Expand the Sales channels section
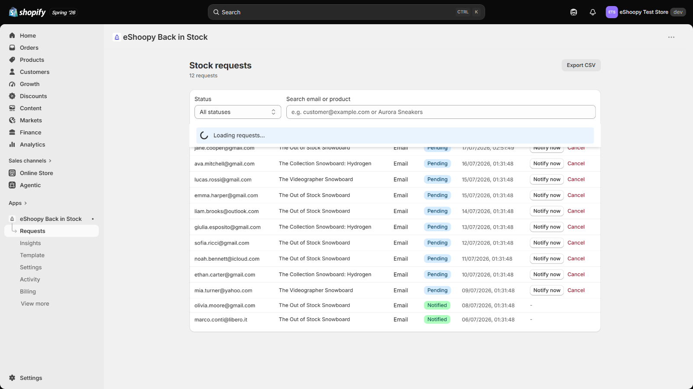The height and width of the screenshot is (389, 693). (30, 161)
